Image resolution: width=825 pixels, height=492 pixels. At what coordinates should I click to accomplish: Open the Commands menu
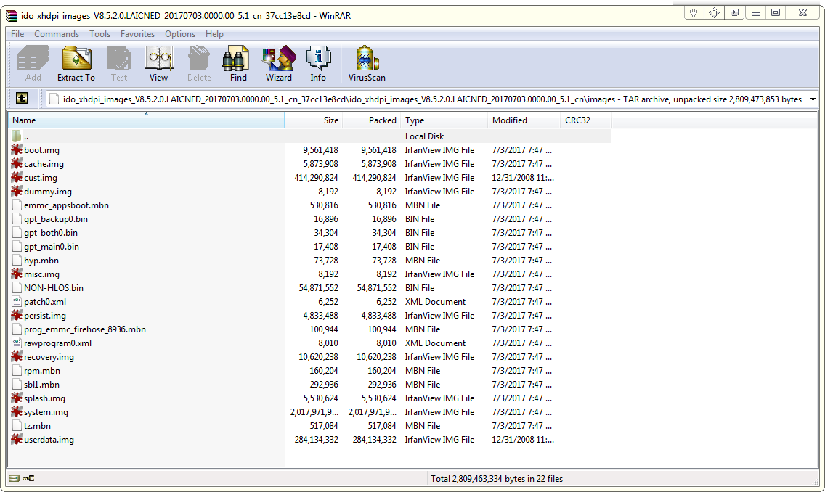(x=57, y=34)
